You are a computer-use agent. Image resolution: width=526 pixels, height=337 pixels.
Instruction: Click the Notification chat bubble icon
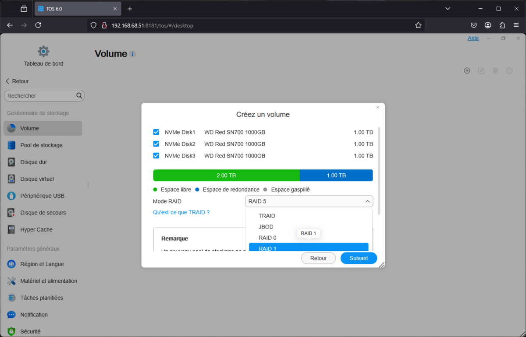11,315
